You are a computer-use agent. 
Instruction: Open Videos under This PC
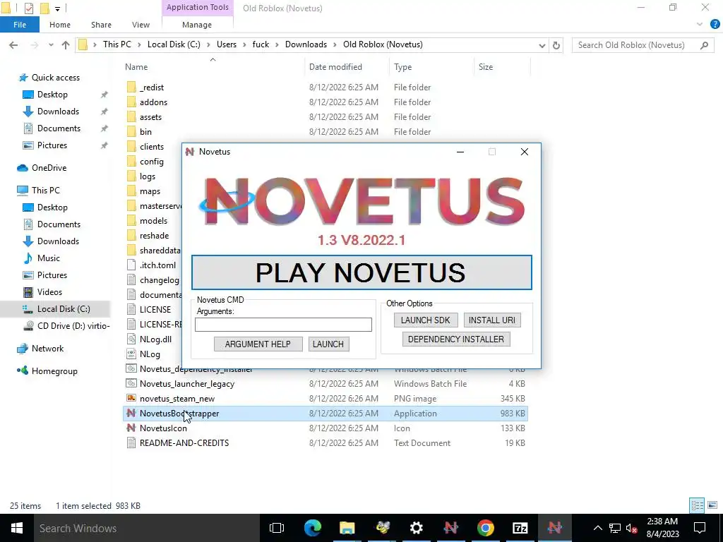(x=49, y=291)
